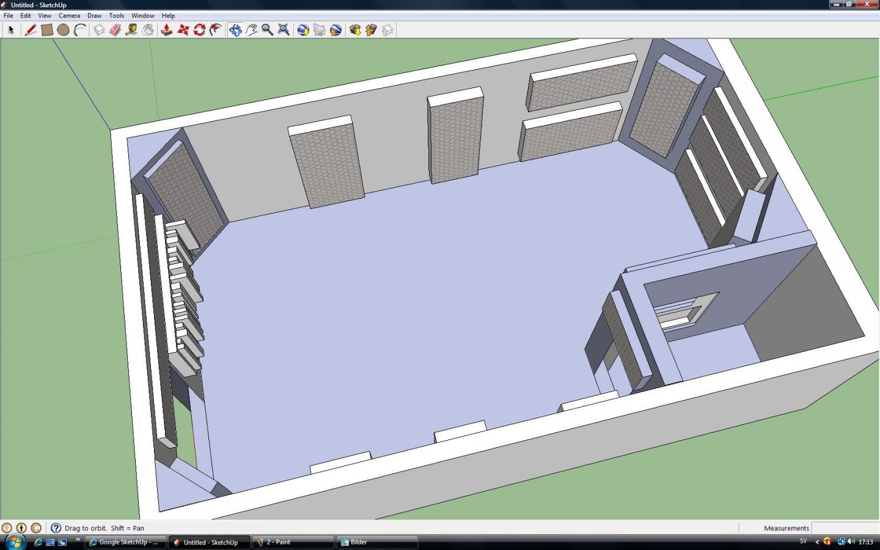The width and height of the screenshot is (880, 550).
Task: Select the Zoom magnifier tool
Action: pyautogui.click(x=267, y=30)
